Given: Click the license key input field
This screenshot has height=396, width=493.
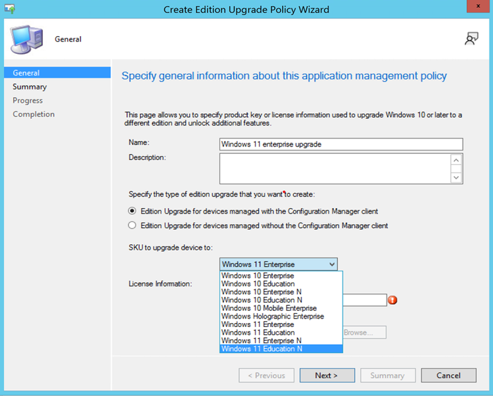Looking at the screenshot, I should coord(365,300).
